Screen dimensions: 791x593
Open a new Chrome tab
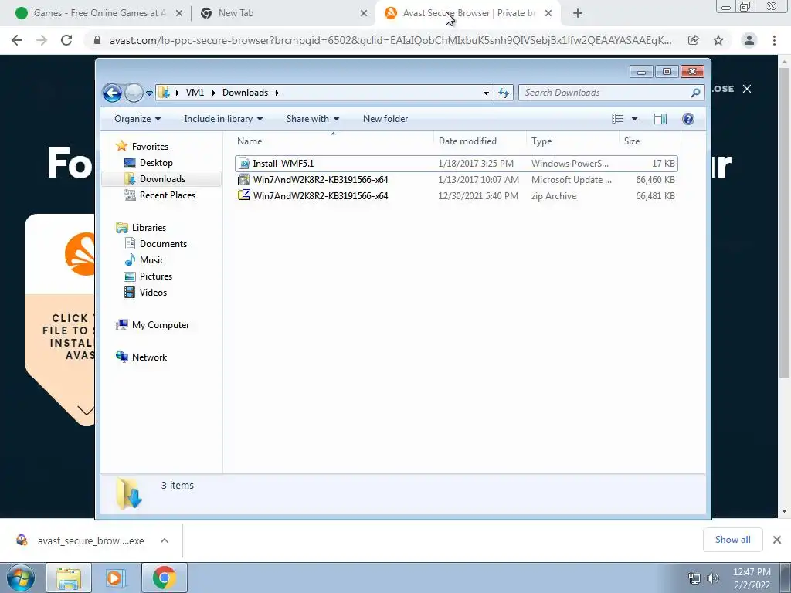(578, 14)
